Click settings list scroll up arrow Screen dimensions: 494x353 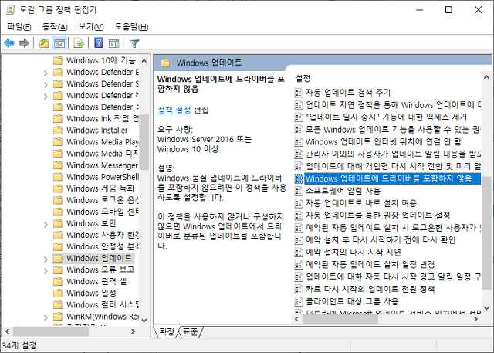pos(486,77)
